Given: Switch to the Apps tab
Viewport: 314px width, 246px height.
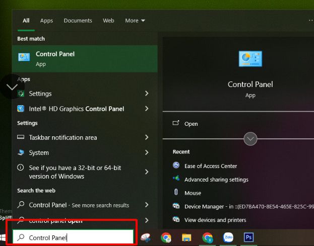Looking at the screenshot, I should tap(46, 21).
